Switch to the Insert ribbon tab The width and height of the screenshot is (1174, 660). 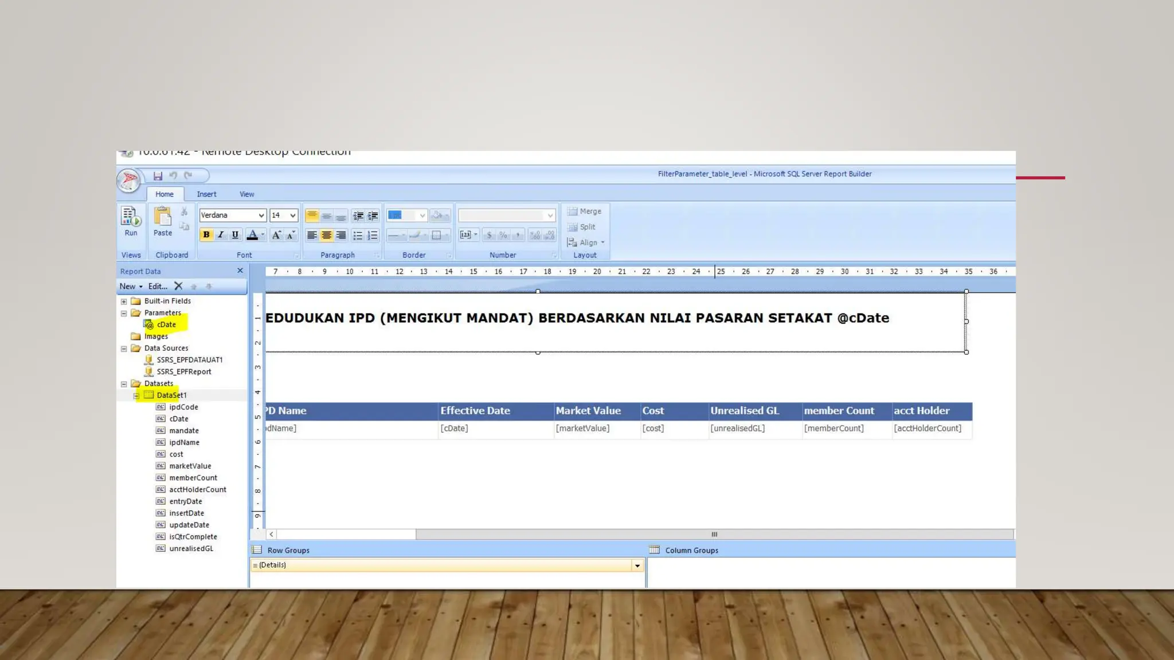tap(206, 194)
